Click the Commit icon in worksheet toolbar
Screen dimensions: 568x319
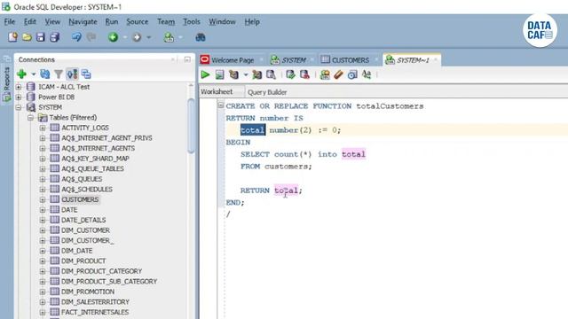click(290, 74)
